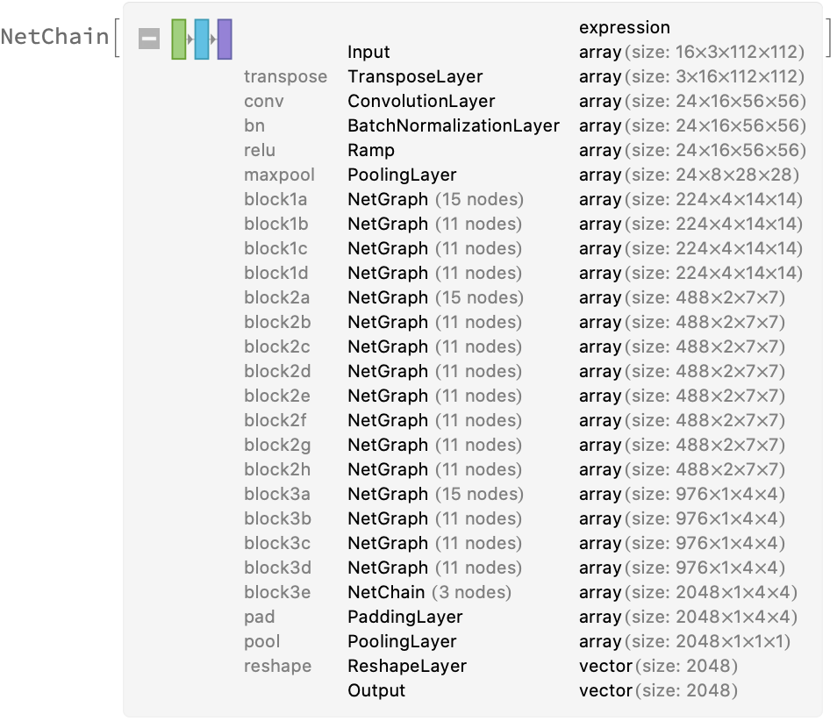837x721 pixels.
Task: Select the reshape ReshapeLayer entry
Action: pos(407,666)
